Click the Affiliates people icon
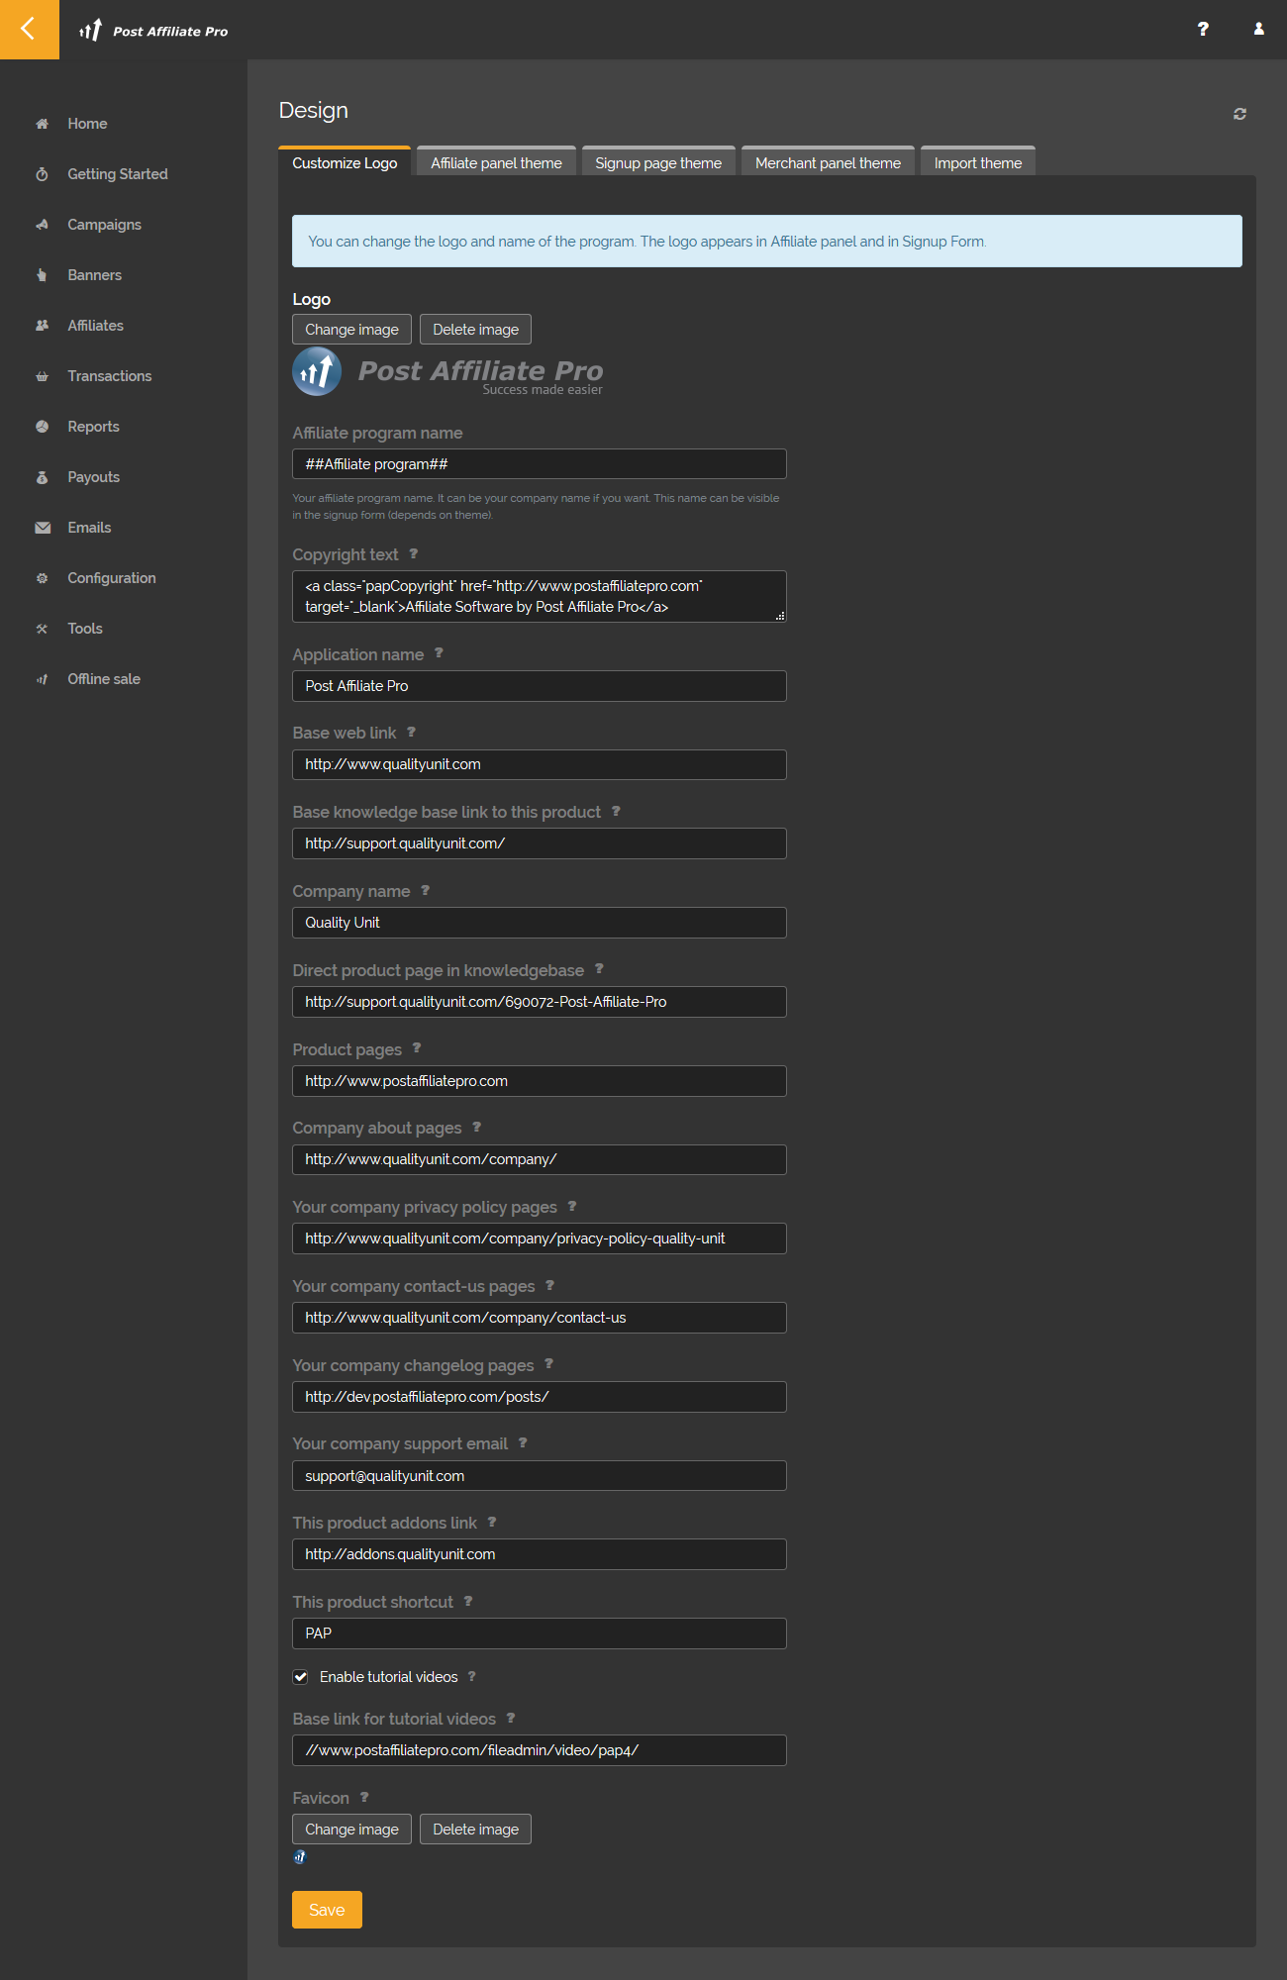 click(x=42, y=326)
